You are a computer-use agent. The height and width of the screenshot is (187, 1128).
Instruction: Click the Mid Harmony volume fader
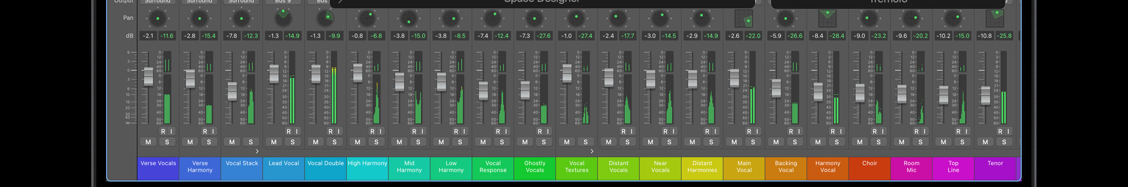click(x=399, y=82)
